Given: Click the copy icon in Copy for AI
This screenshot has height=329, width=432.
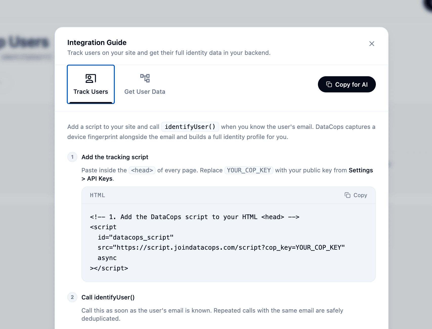Looking at the screenshot, I should 329,84.
